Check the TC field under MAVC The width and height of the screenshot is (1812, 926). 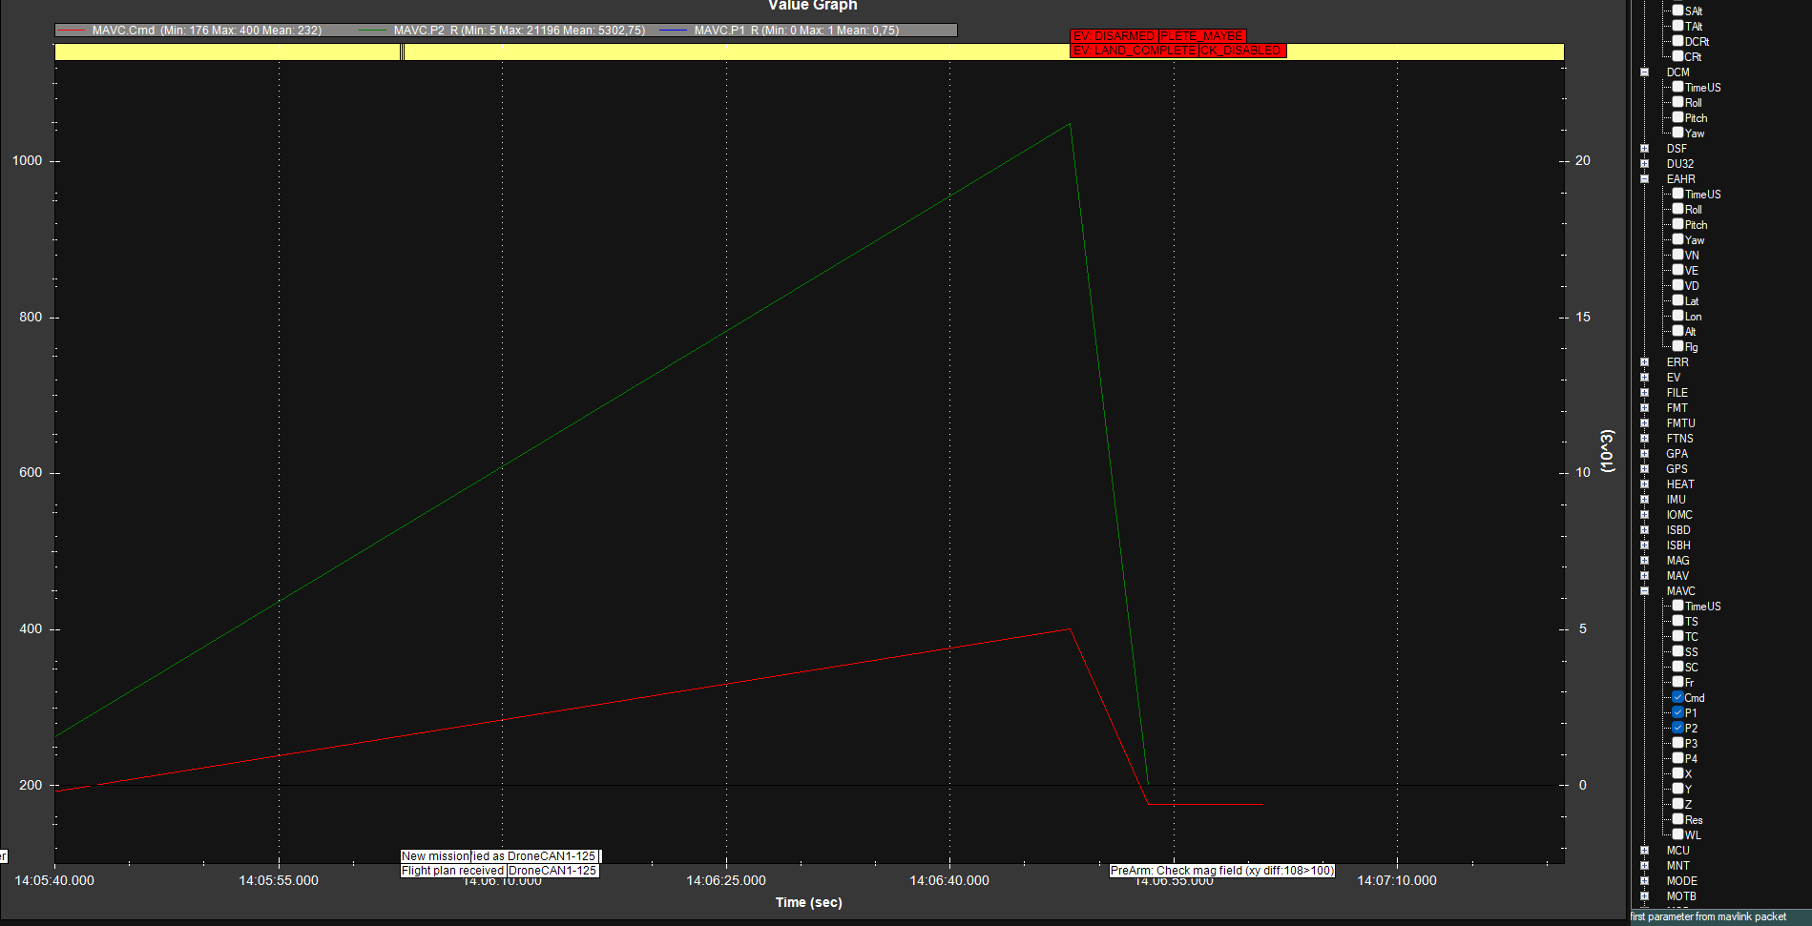pyautogui.click(x=1677, y=637)
